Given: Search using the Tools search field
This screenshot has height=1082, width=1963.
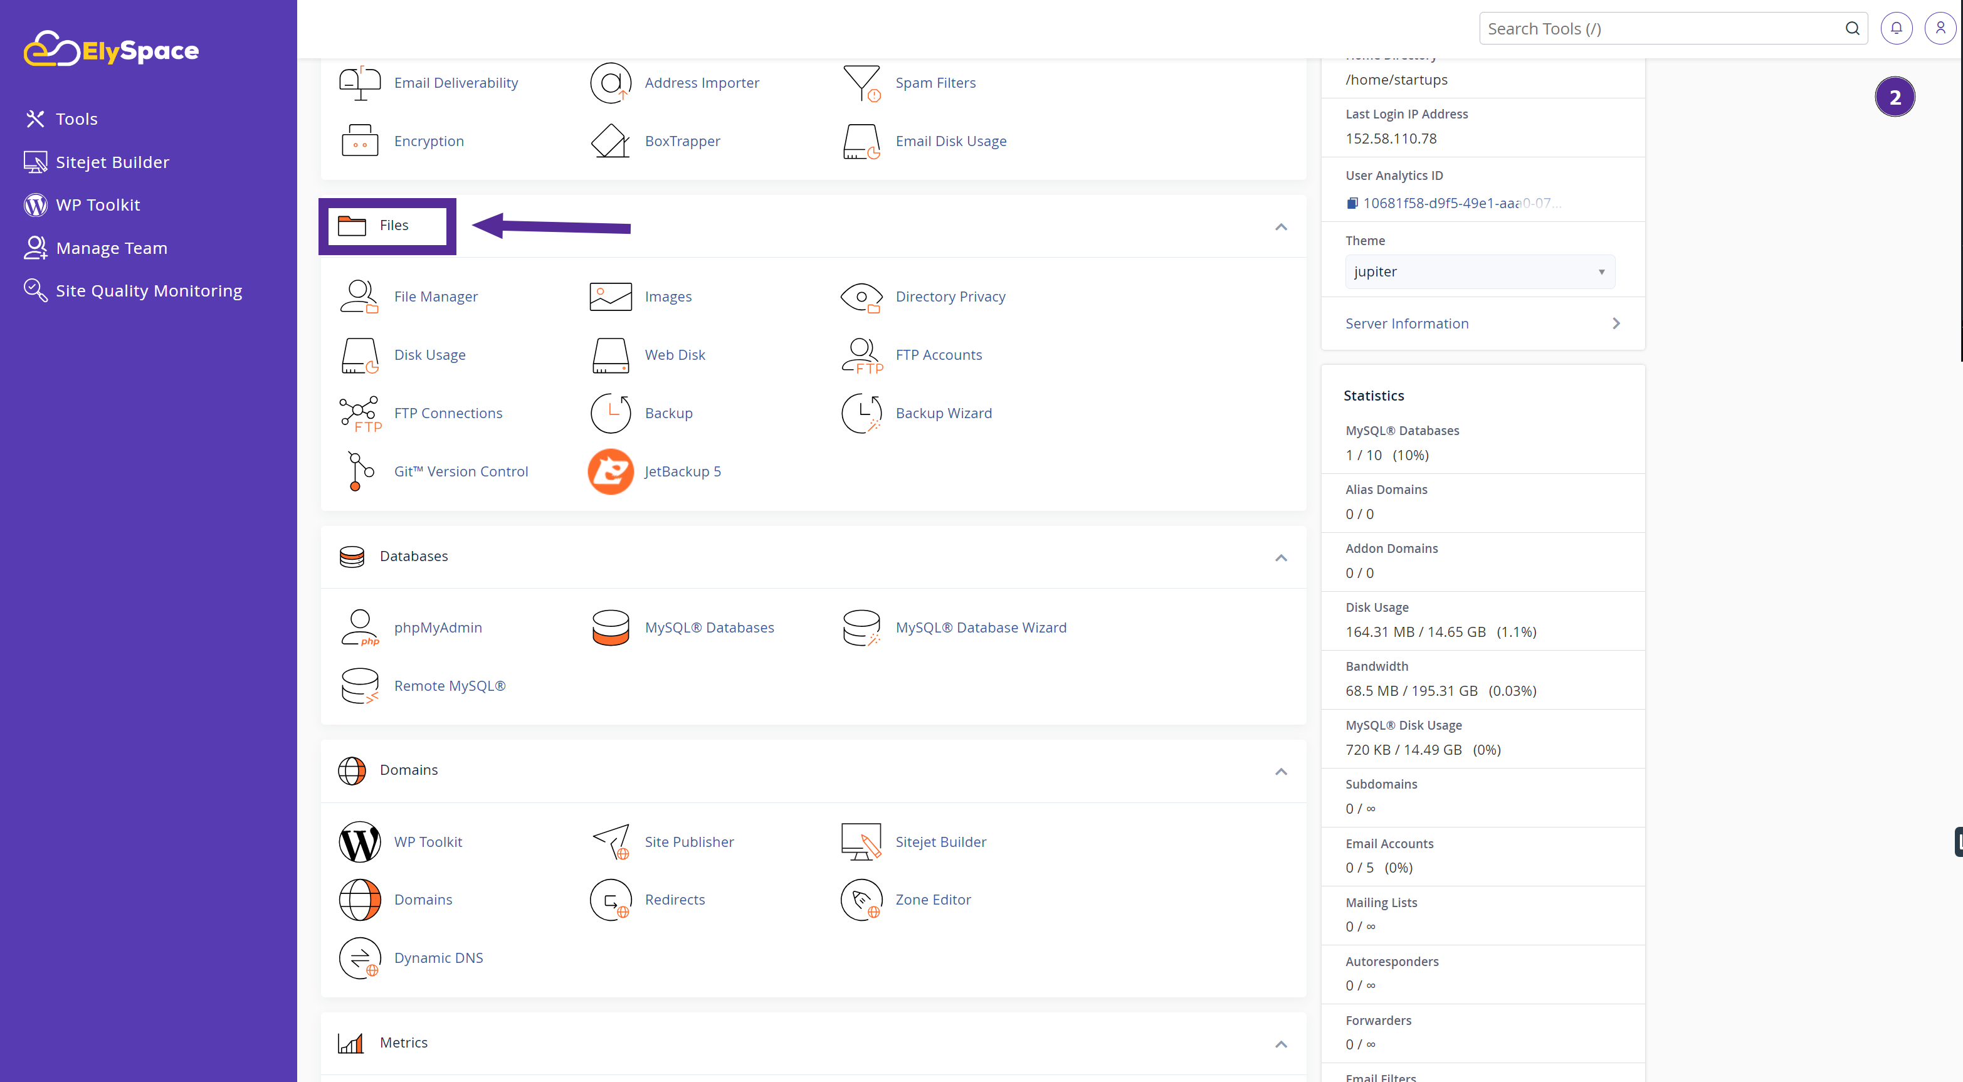Looking at the screenshot, I should (1658, 28).
